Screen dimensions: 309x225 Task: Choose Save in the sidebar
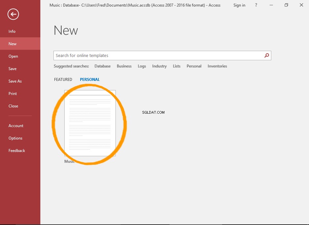pyautogui.click(x=12, y=69)
